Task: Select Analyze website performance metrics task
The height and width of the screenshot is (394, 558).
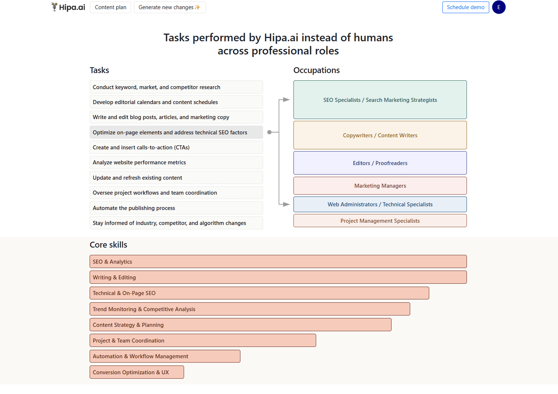Action: click(176, 162)
